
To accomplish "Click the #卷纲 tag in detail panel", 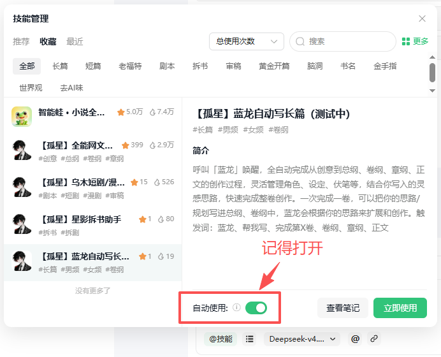I will tap(278, 129).
